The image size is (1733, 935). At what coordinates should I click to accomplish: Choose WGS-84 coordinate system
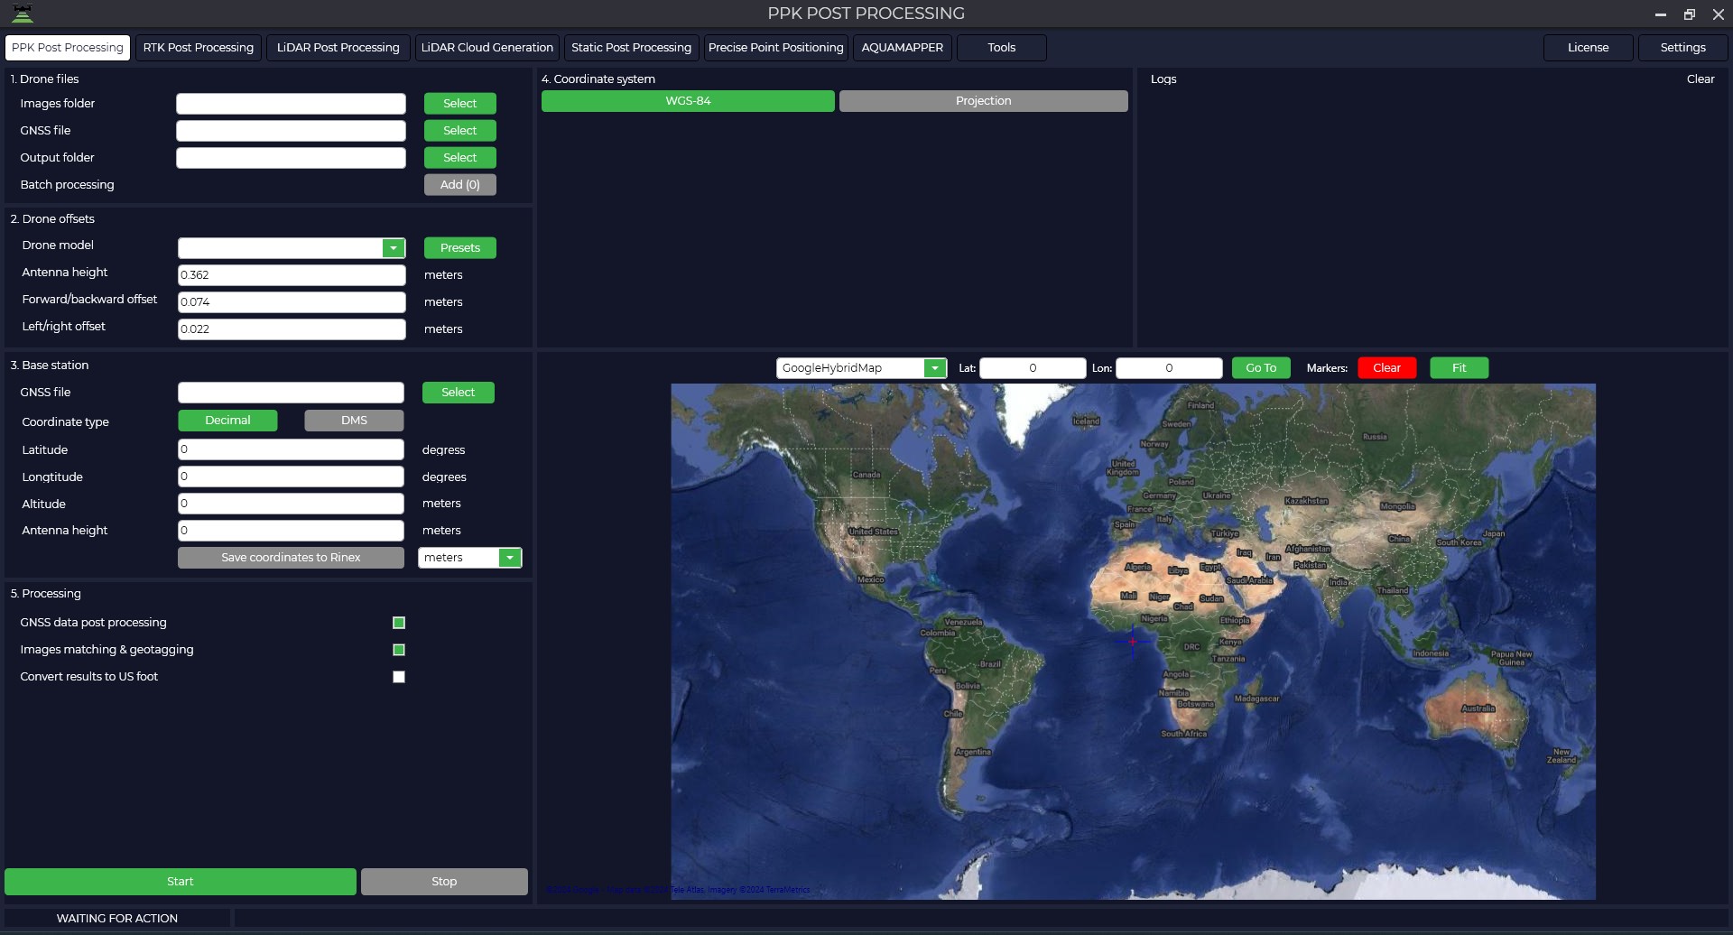[x=688, y=101]
